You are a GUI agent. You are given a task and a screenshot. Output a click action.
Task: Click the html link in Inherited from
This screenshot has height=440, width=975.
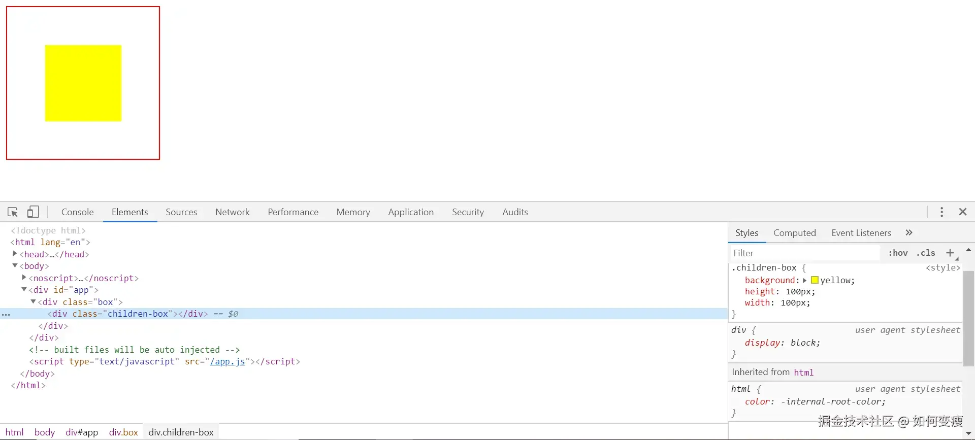point(803,373)
